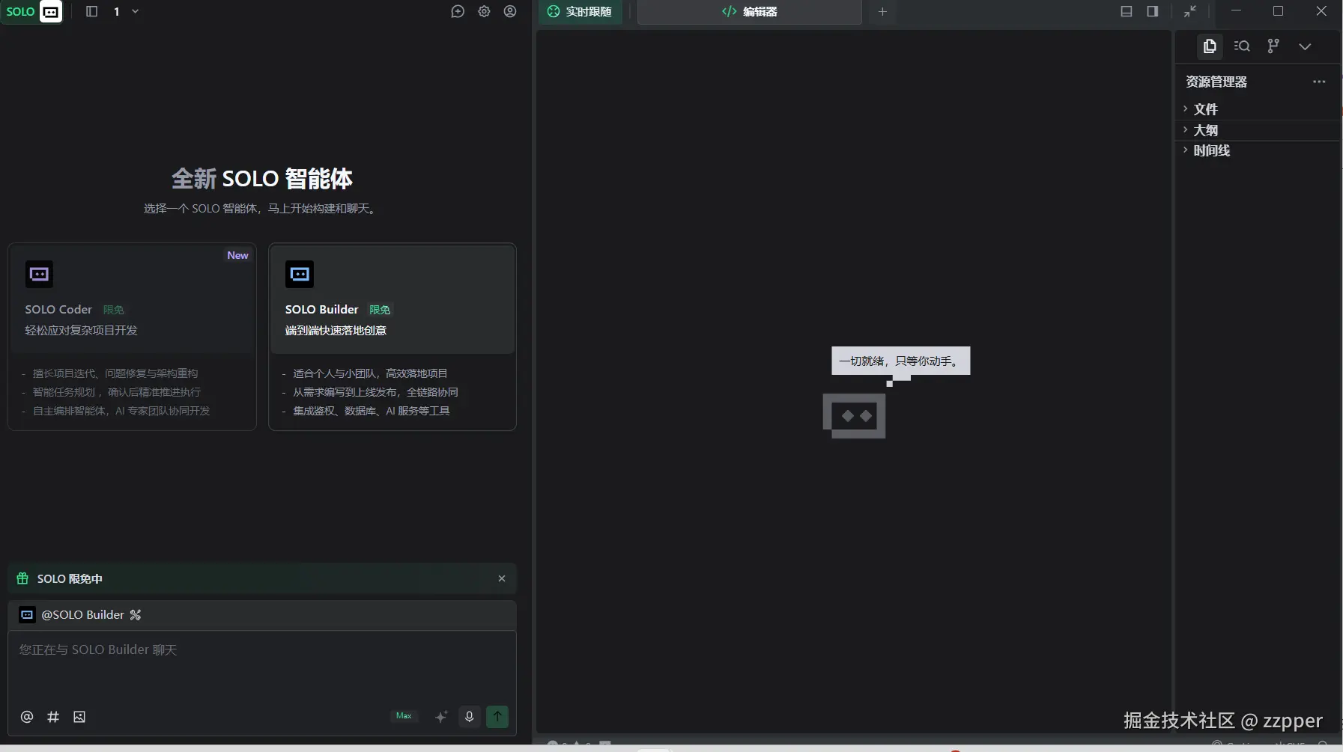Open the user account profile icon
1343x752 pixels.
510,11
